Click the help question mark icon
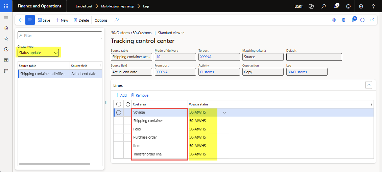Viewport: 382px width, 172px height. pos(373,6)
